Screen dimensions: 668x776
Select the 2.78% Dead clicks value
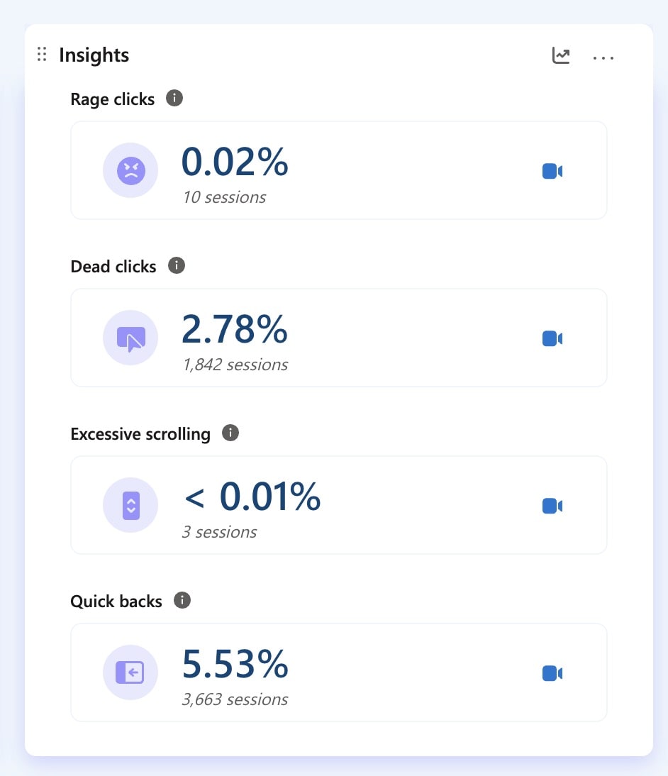235,329
